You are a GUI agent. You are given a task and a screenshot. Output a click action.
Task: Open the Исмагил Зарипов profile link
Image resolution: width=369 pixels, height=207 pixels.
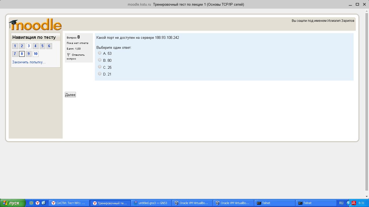point(341,21)
